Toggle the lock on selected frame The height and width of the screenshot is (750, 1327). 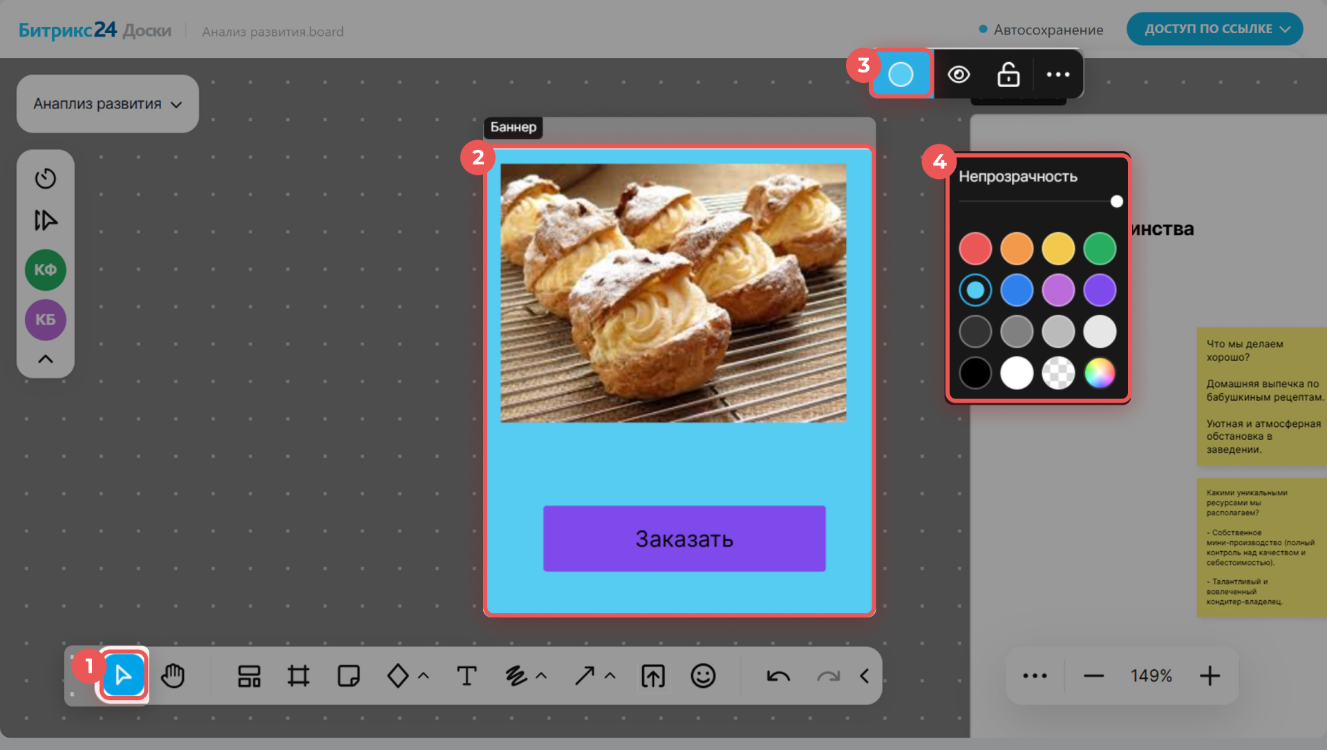1008,74
